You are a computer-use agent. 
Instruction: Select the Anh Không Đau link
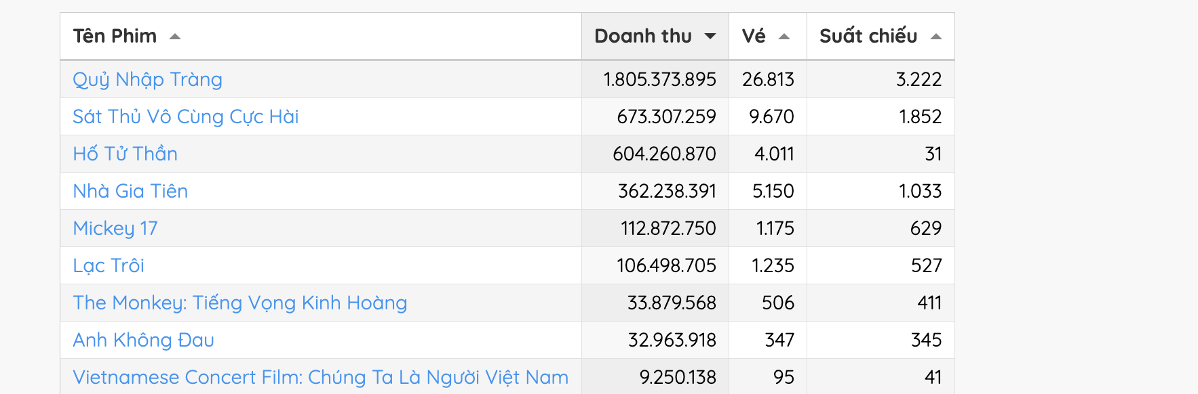coord(143,341)
